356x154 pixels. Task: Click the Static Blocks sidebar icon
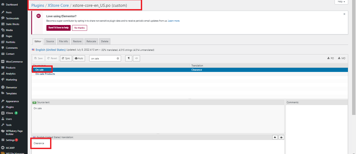pos(3,24)
